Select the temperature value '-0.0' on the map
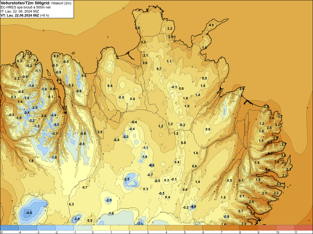Viewport: 313px width, 234px height. pyautogui.click(x=121, y=97)
